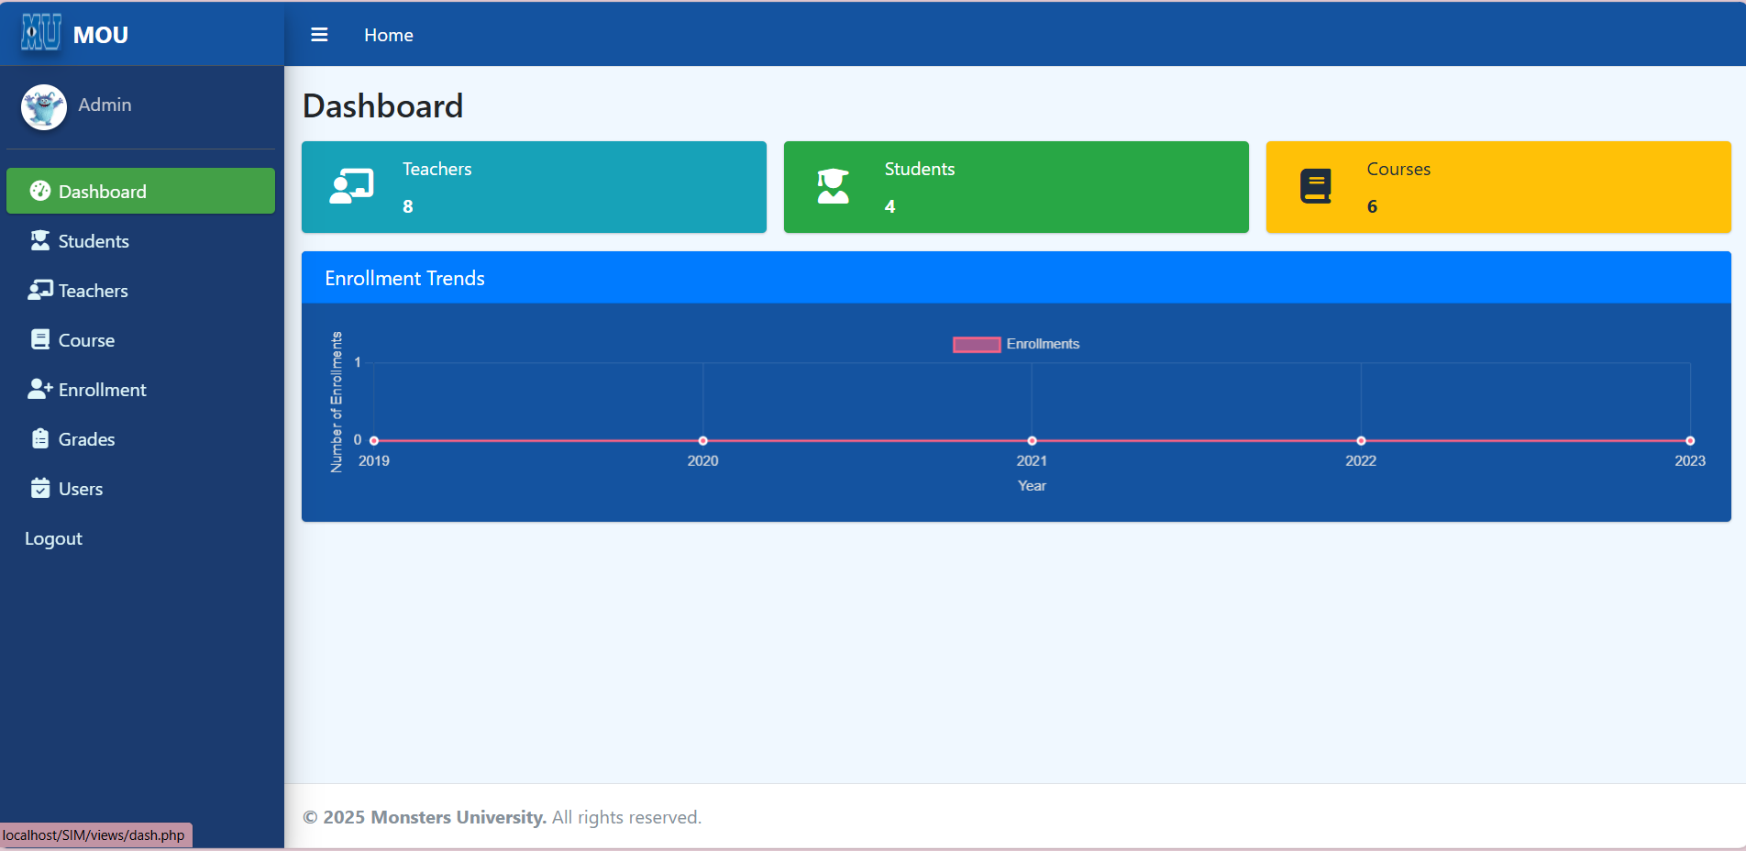Click the Admin username label
Image resolution: width=1746 pixels, height=851 pixels.
point(105,105)
